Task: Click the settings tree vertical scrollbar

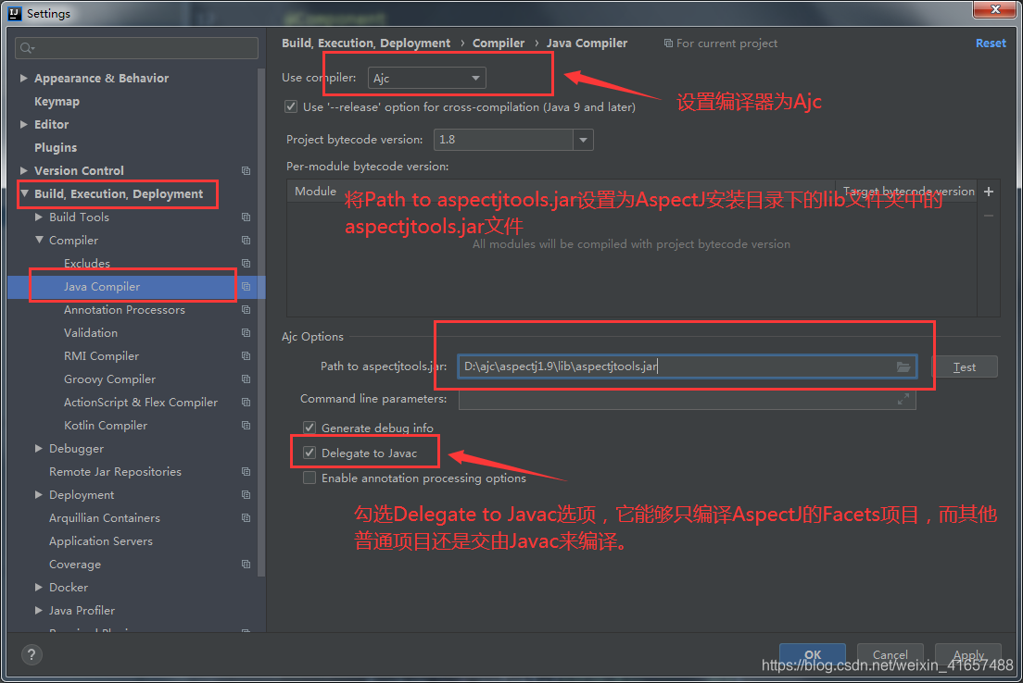Action: tap(261, 323)
